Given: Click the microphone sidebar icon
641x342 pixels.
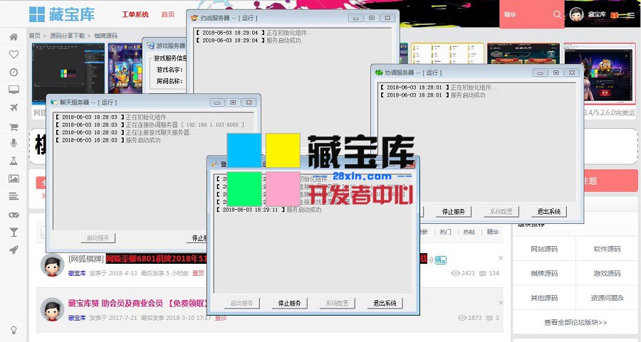Looking at the screenshot, I should pos(13,144).
